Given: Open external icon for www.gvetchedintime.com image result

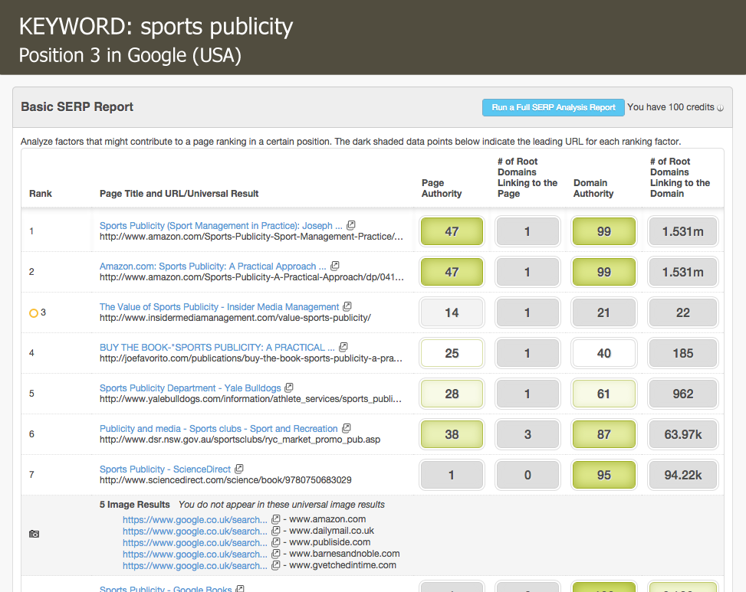Looking at the screenshot, I should click(275, 565).
